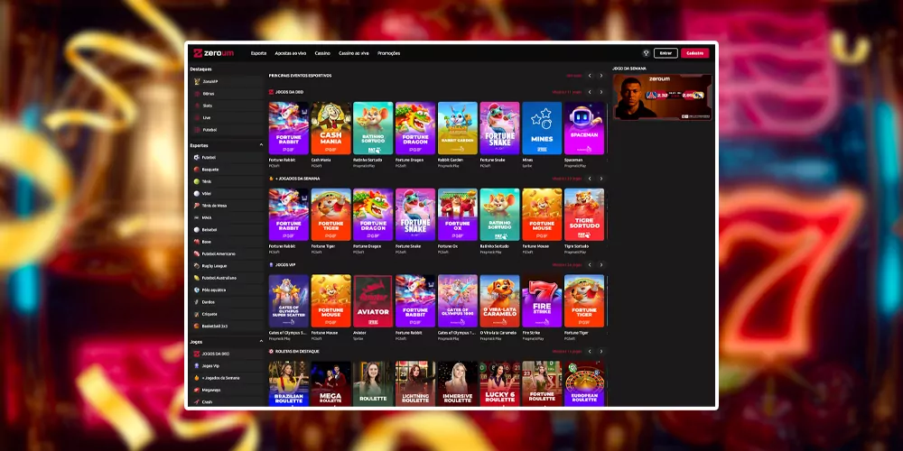This screenshot has height=451, width=903.
Task: Open the Tigre Sortudo game tile
Action: 584,215
